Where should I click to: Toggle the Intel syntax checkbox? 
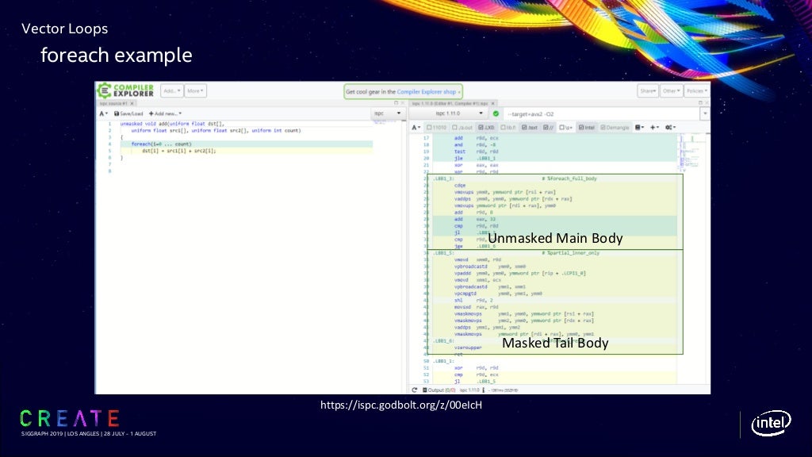pyautogui.click(x=589, y=127)
